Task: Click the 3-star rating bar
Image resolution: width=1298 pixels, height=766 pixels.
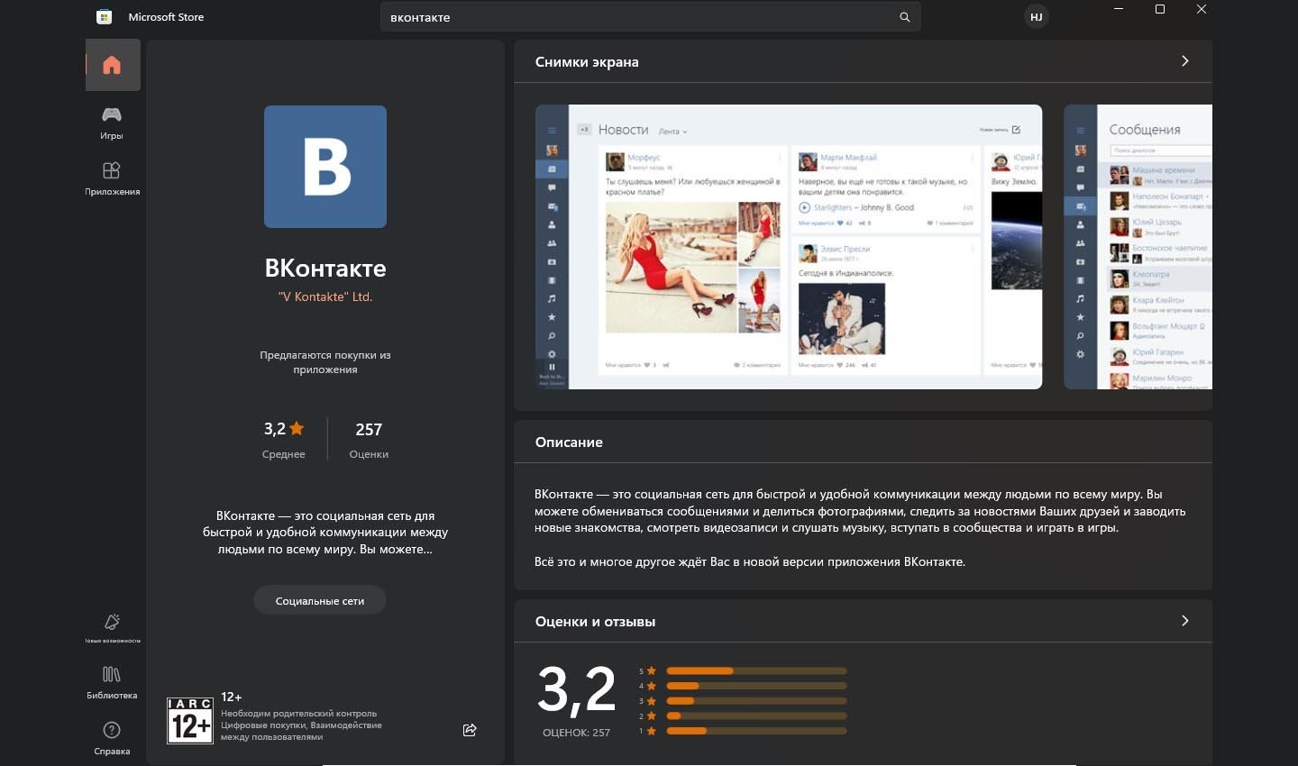Action: coord(756,701)
